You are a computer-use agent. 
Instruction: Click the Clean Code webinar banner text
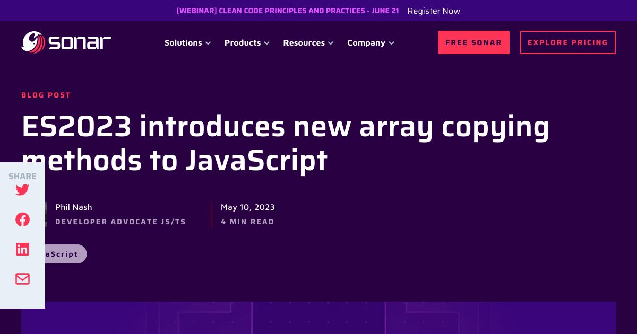pos(288,11)
